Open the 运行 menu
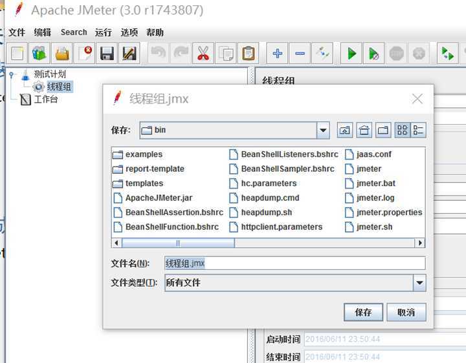 (x=104, y=32)
